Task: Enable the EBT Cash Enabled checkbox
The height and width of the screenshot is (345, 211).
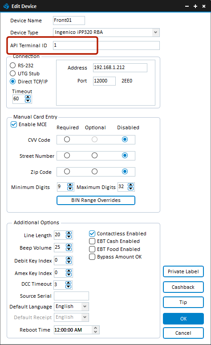Action: point(92,242)
